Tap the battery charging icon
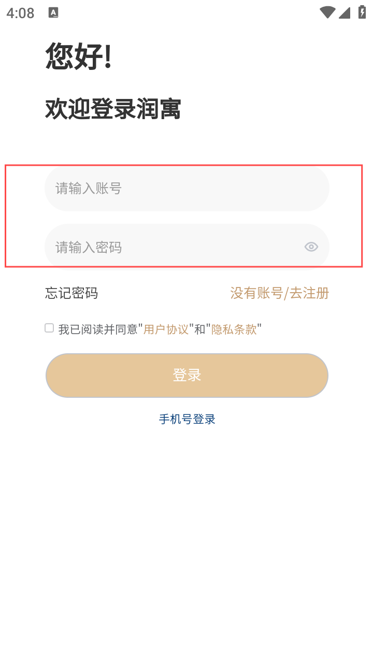This screenshot has width=373, height=663. point(362,12)
